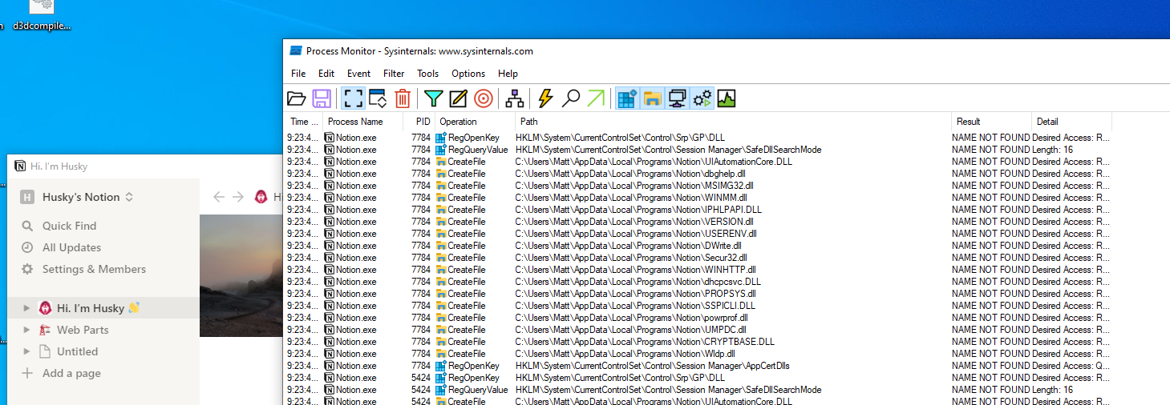1170x405 pixels.
Task: Select the row with path ending powrprof.dll
Action: pos(698,318)
